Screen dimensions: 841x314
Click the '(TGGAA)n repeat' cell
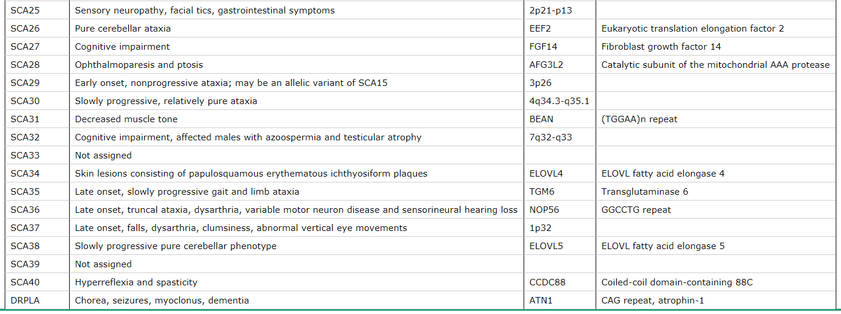(x=639, y=119)
